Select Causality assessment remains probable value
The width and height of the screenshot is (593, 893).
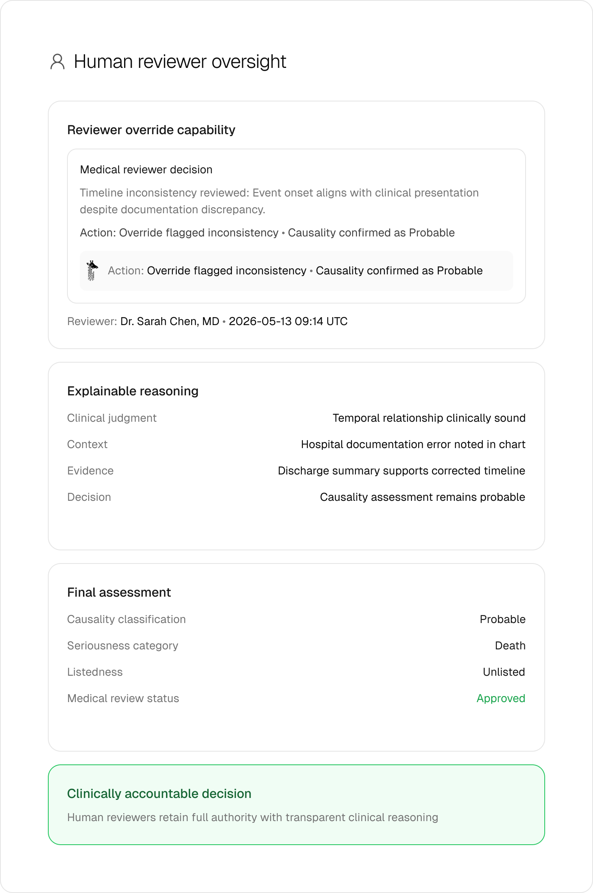coord(423,497)
